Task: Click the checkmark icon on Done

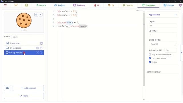Action: (x=21, y=96)
